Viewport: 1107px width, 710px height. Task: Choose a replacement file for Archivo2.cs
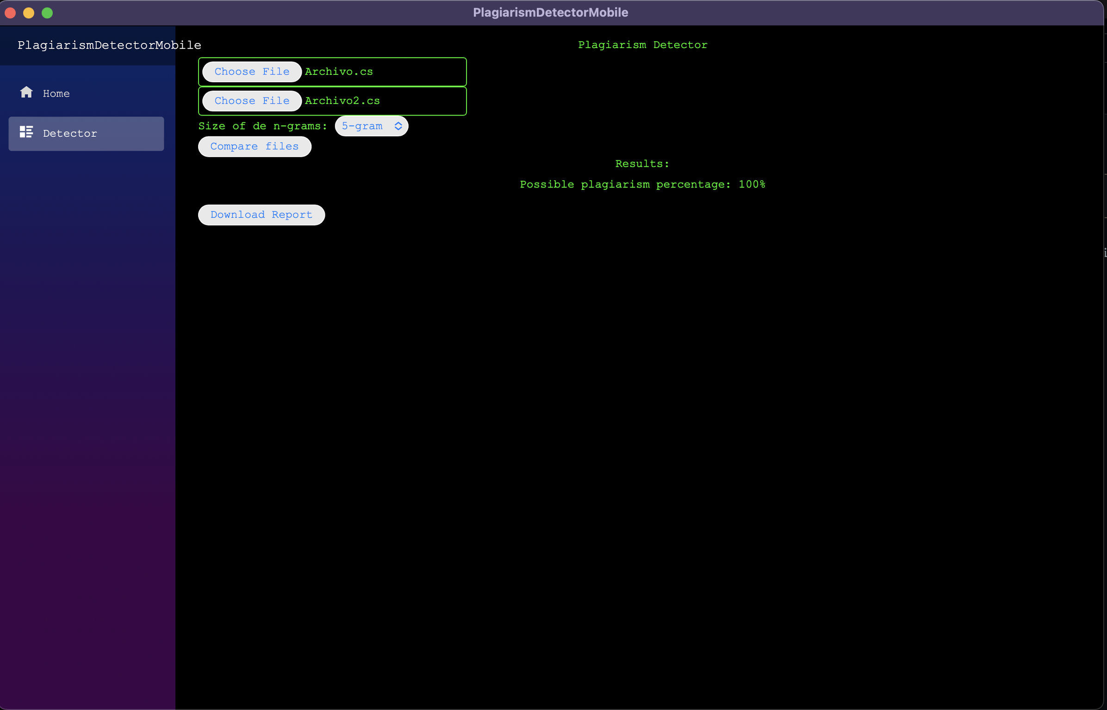[251, 101]
